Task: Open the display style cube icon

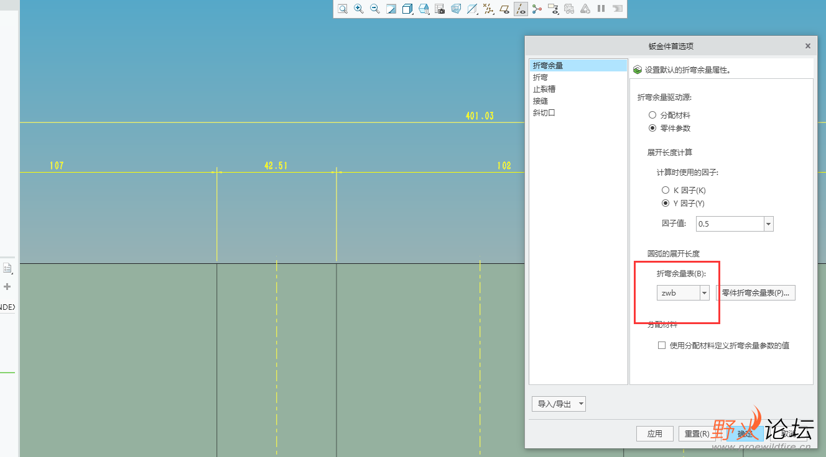Action: click(x=407, y=9)
